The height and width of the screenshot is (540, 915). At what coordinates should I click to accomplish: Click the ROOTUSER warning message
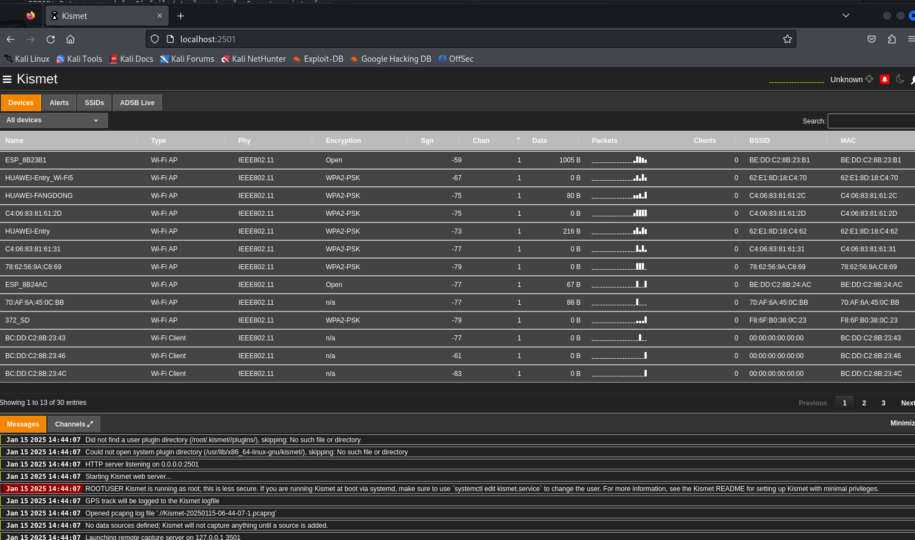click(x=457, y=489)
